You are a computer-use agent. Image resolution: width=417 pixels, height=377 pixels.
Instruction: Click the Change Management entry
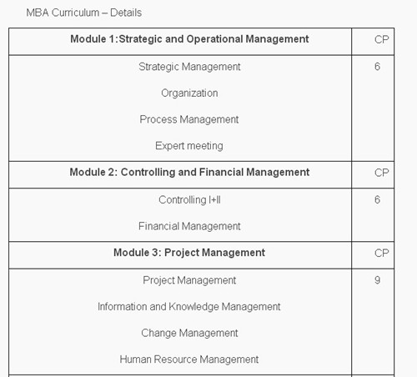[x=189, y=333]
